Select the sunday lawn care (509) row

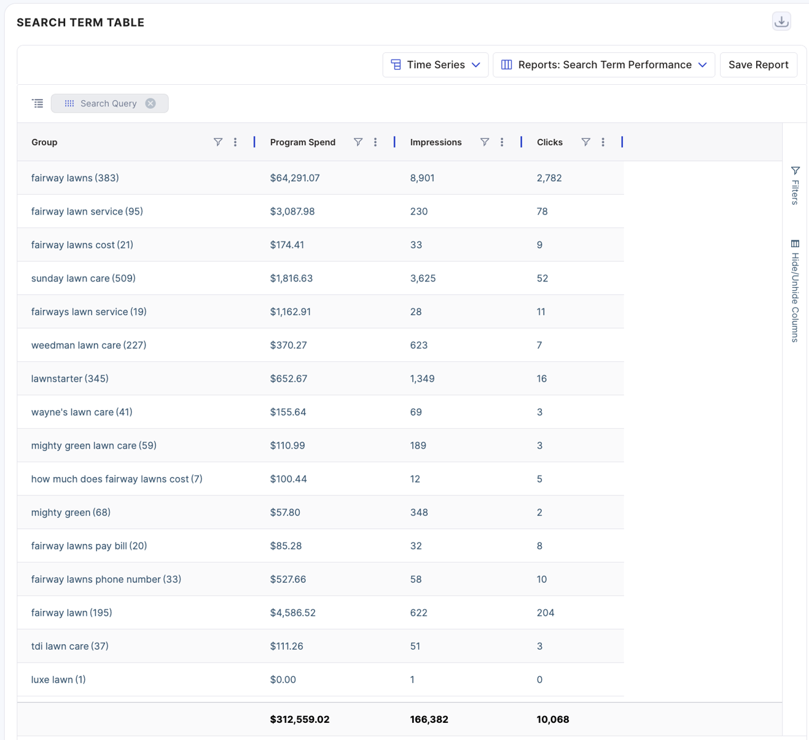(x=84, y=278)
